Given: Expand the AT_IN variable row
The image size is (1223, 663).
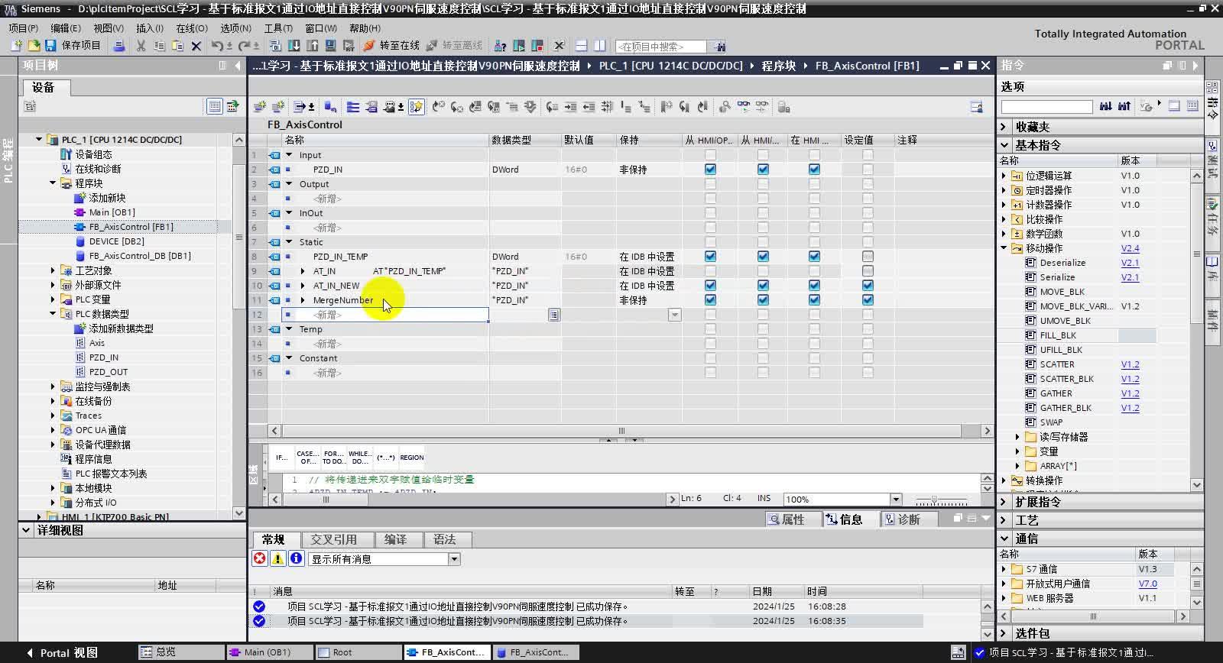Looking at the screenshot, I should [303, 271].
